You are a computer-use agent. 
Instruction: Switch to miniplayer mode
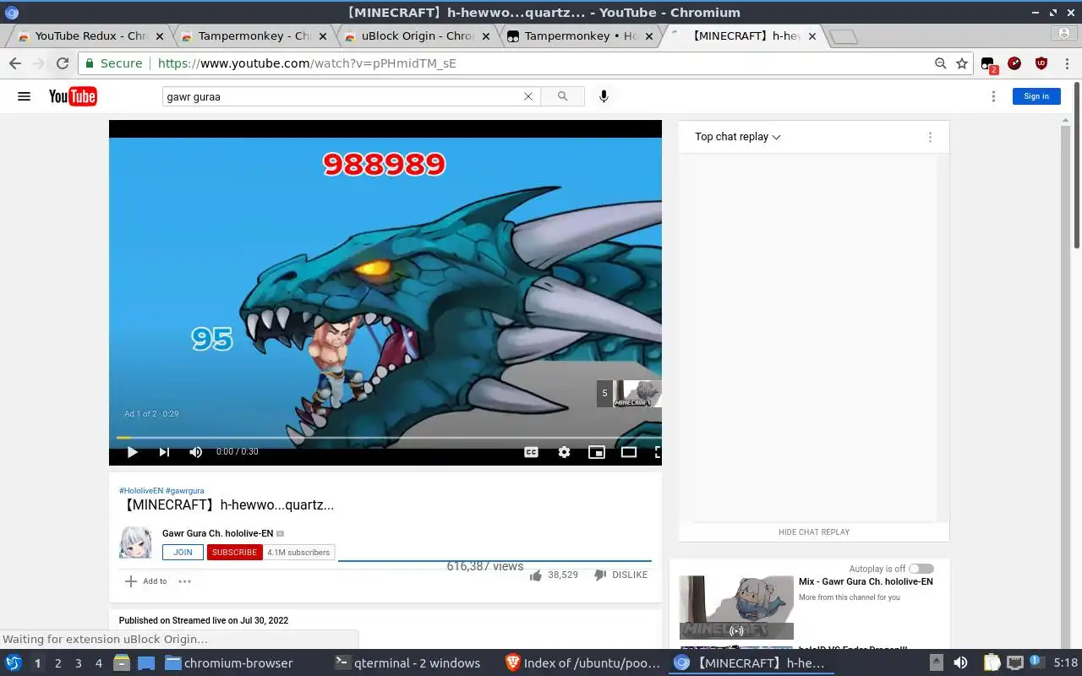click(x=597, y=452)
